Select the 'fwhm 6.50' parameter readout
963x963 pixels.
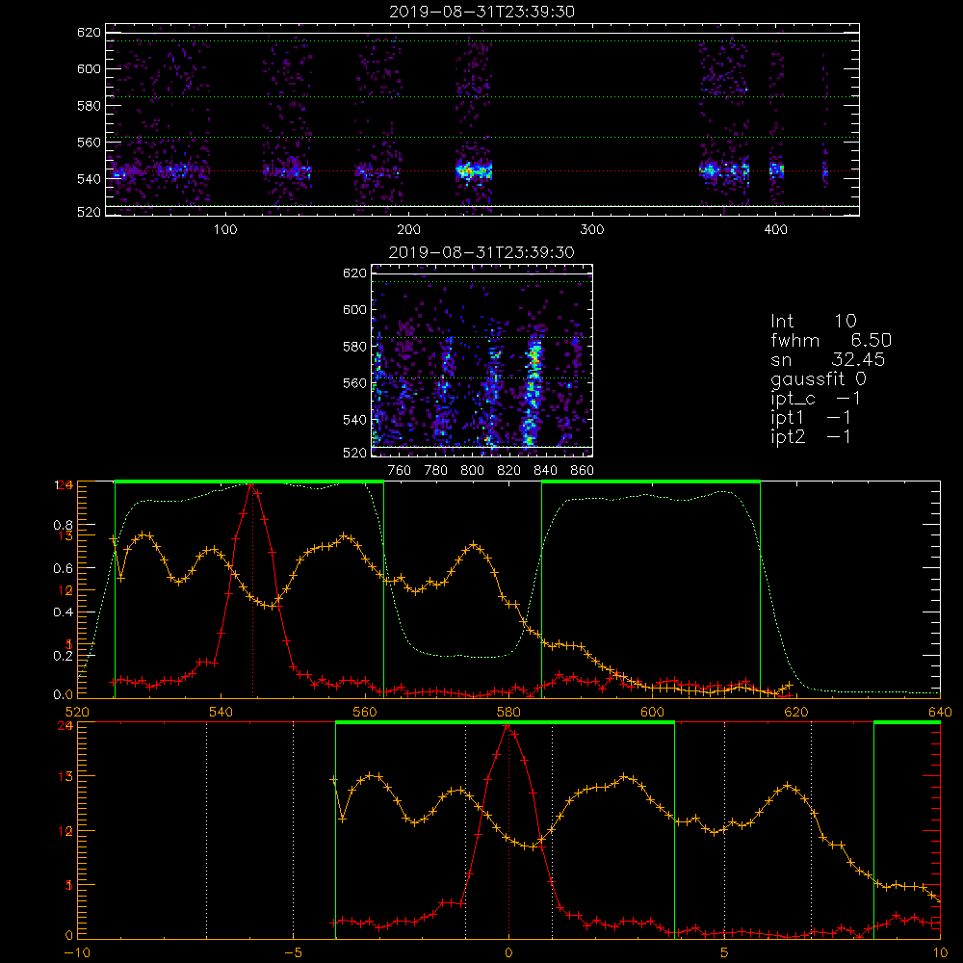[831, 340]
